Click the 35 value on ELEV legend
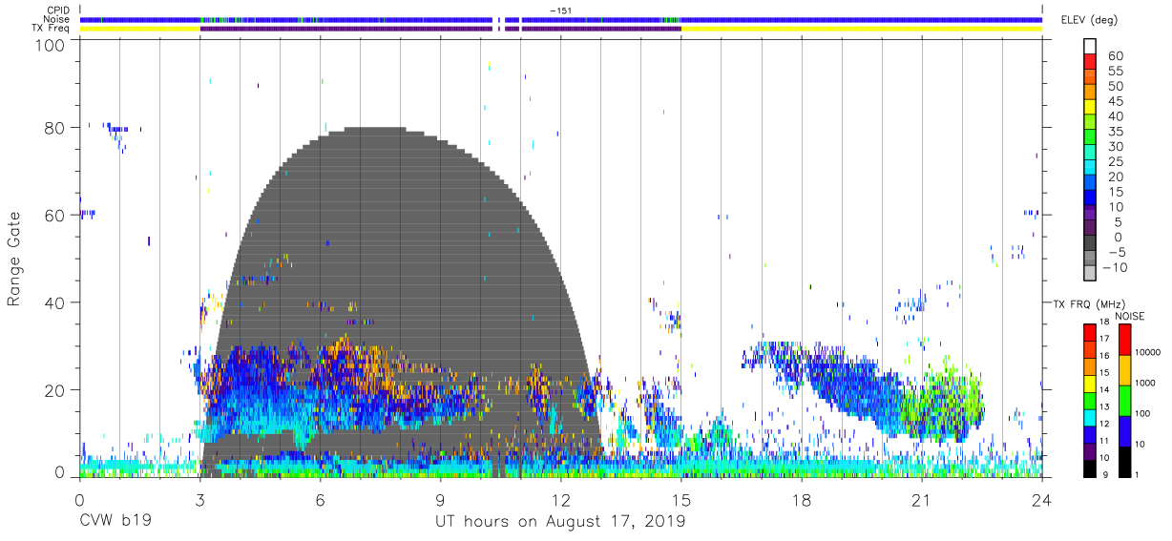Screen dimensions: 1172x541 (x=1117, y=131)
